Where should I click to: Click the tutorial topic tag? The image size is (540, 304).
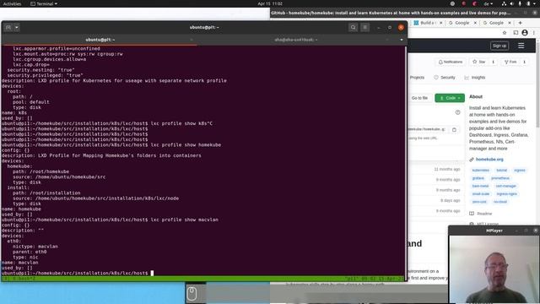pyautogui.click(x=502, y=171)
